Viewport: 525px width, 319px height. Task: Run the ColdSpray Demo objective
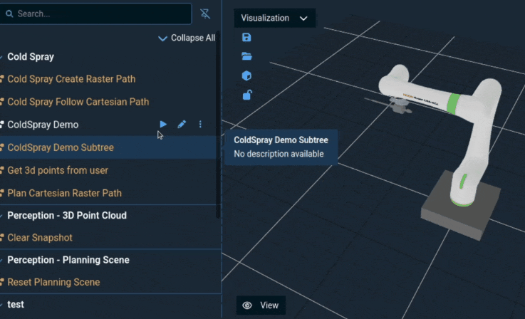coord(163,125)
